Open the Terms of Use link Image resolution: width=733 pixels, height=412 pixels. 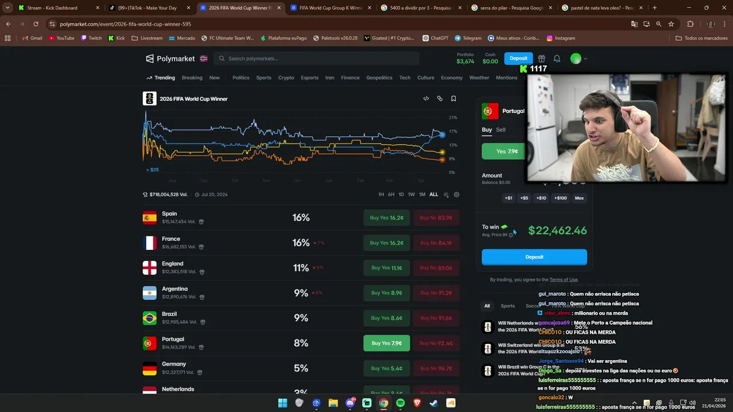point(563,280)
